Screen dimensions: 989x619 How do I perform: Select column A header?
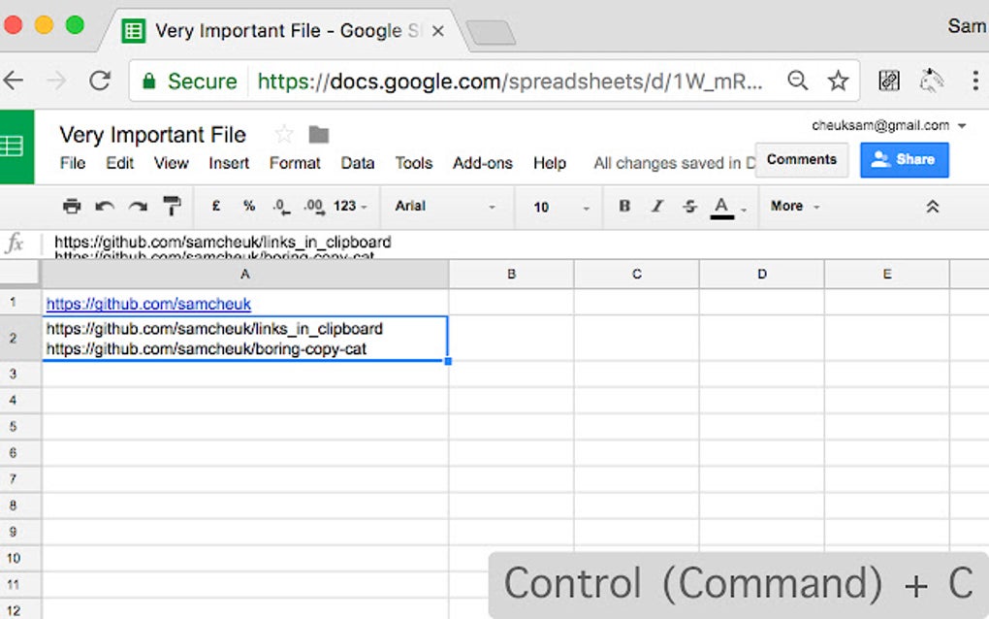click(244, 274)
